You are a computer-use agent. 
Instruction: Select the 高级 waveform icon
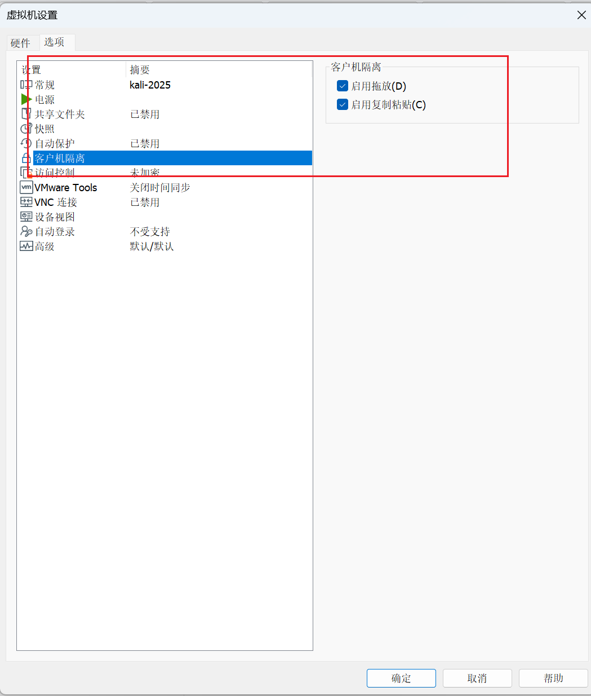click(26, 246)
